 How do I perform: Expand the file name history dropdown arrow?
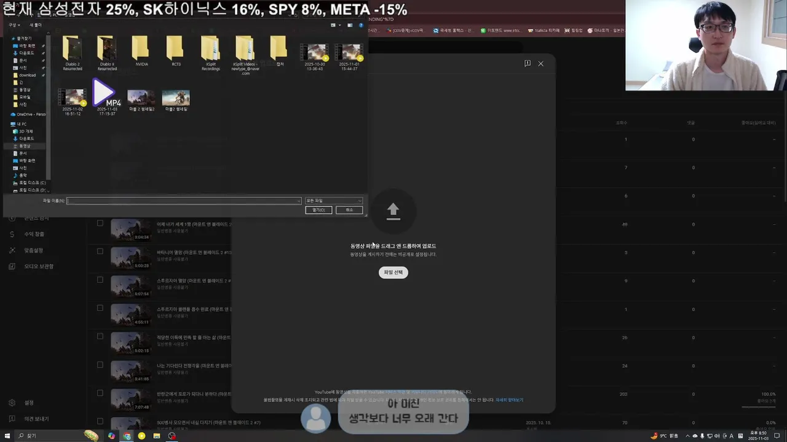point(299,201)
